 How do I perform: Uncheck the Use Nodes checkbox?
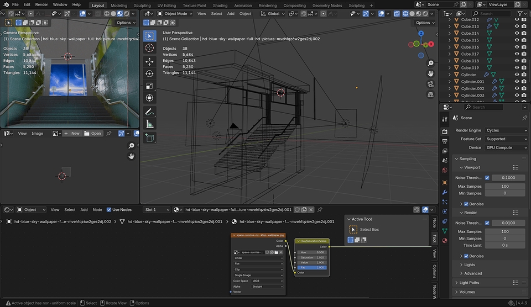pyautogui.click(x=109, y=210)
